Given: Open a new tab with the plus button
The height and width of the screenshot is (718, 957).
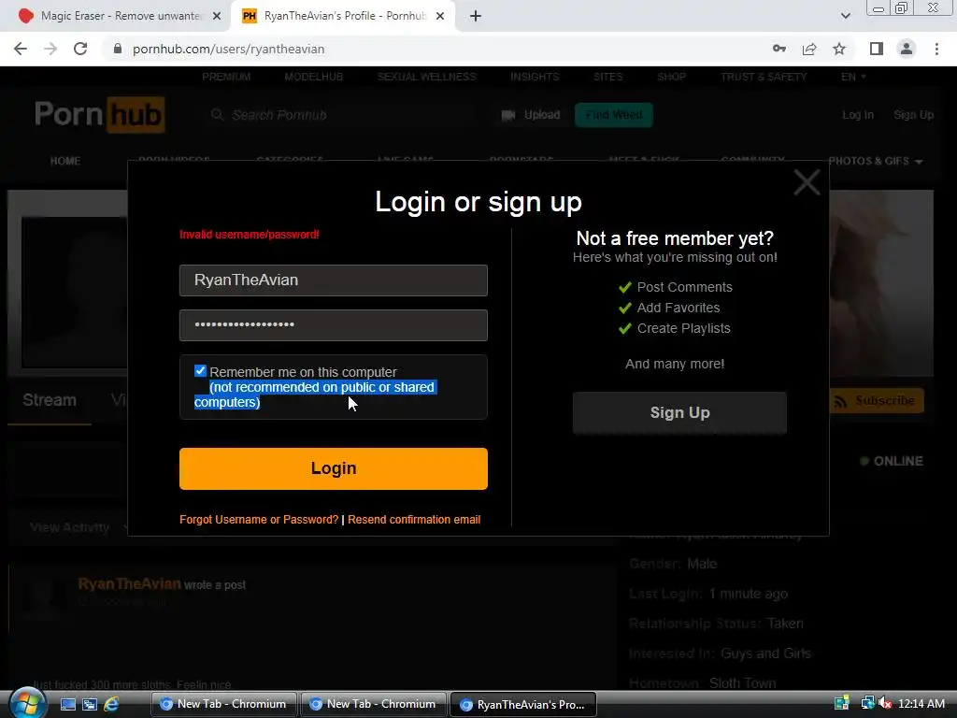Looking at the screenshot, I should point(476,17).
